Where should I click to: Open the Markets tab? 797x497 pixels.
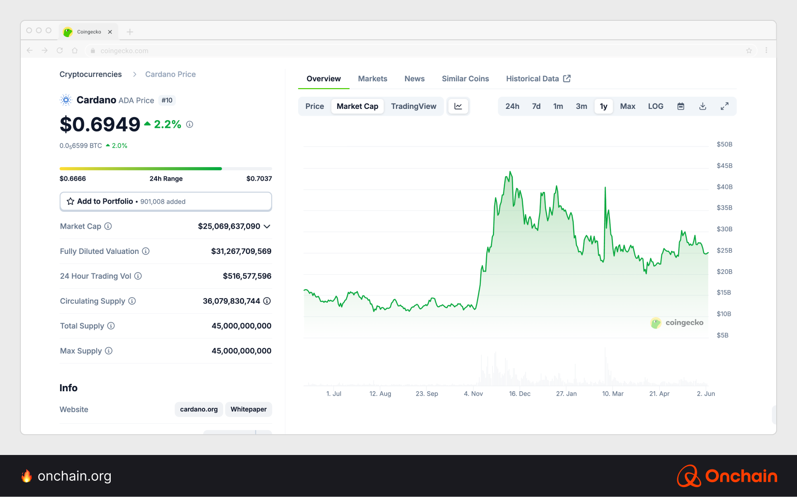(x=373, y=79)
